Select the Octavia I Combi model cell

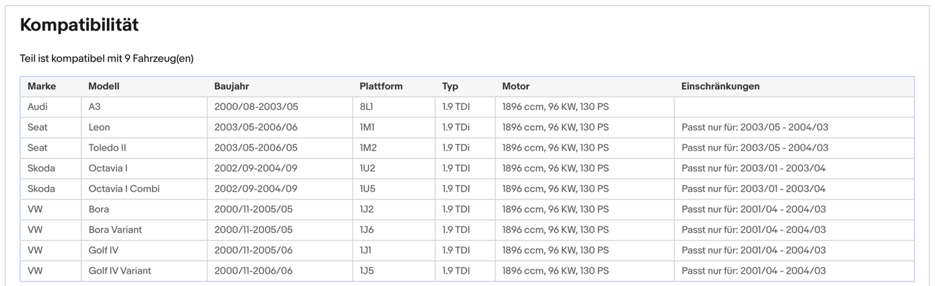[124, 189]
